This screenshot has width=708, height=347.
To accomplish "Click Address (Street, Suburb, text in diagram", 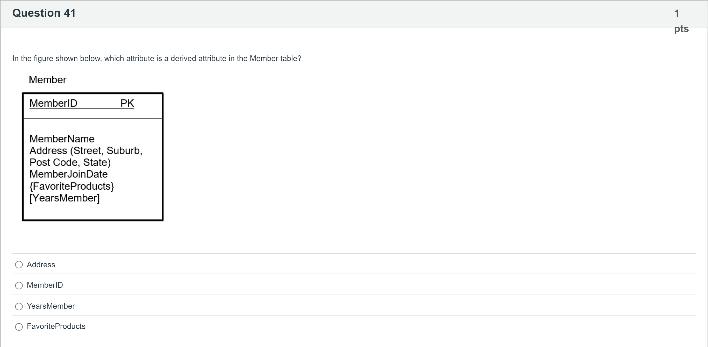I will point(86,151).
